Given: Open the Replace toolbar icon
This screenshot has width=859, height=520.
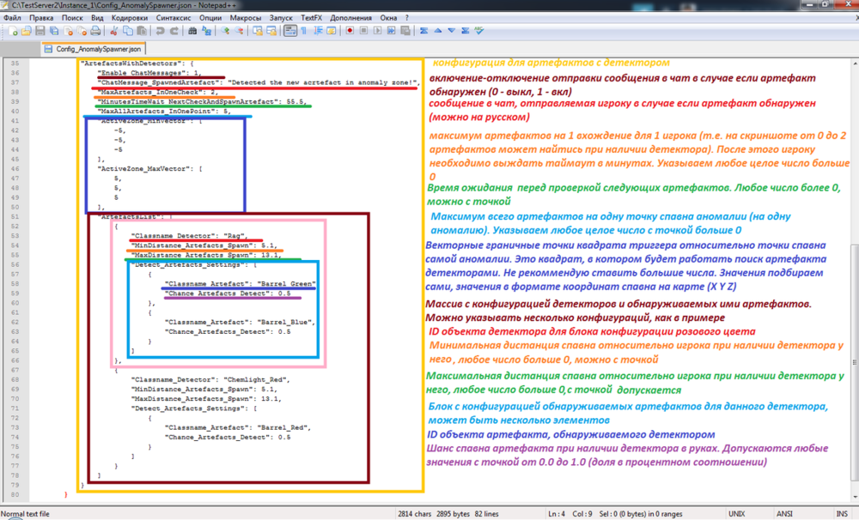Looking at the screenshot, I should [x=206, y=31].
